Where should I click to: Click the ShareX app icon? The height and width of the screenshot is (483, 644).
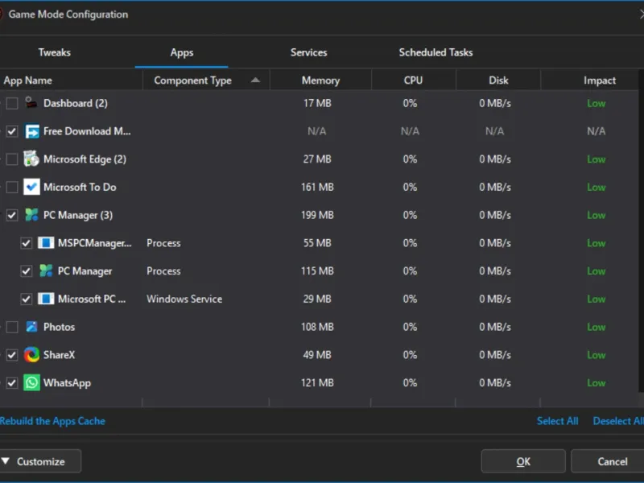pyautogui.click(x=31, y=354)
